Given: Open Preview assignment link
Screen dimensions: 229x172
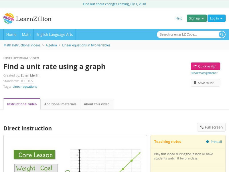Looking at the screenshot, I should pyautogui.click(x=204, y=73).
